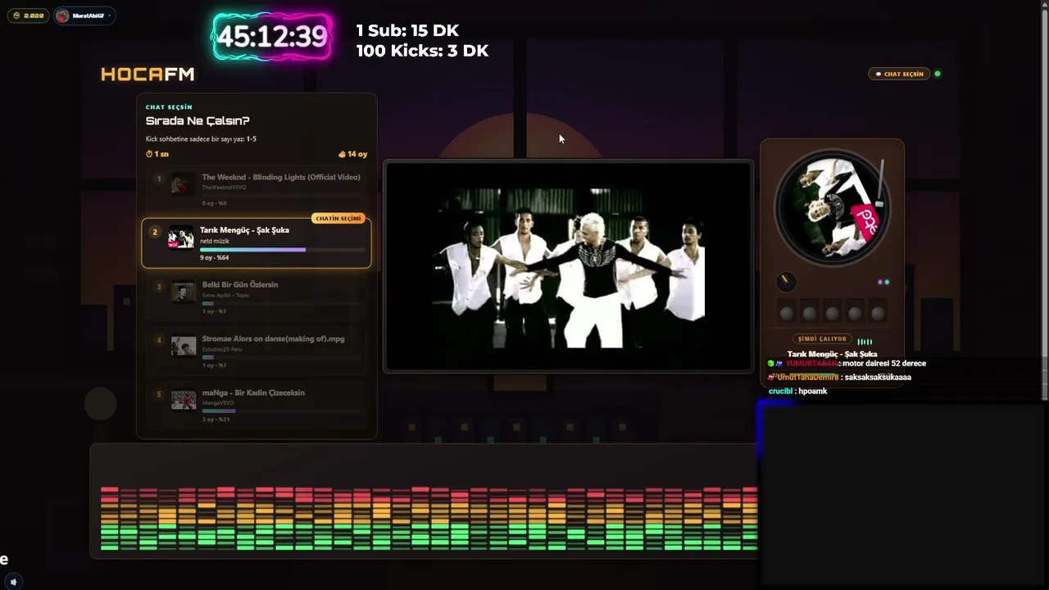Click the fourth turntable button

click(855, 314)
